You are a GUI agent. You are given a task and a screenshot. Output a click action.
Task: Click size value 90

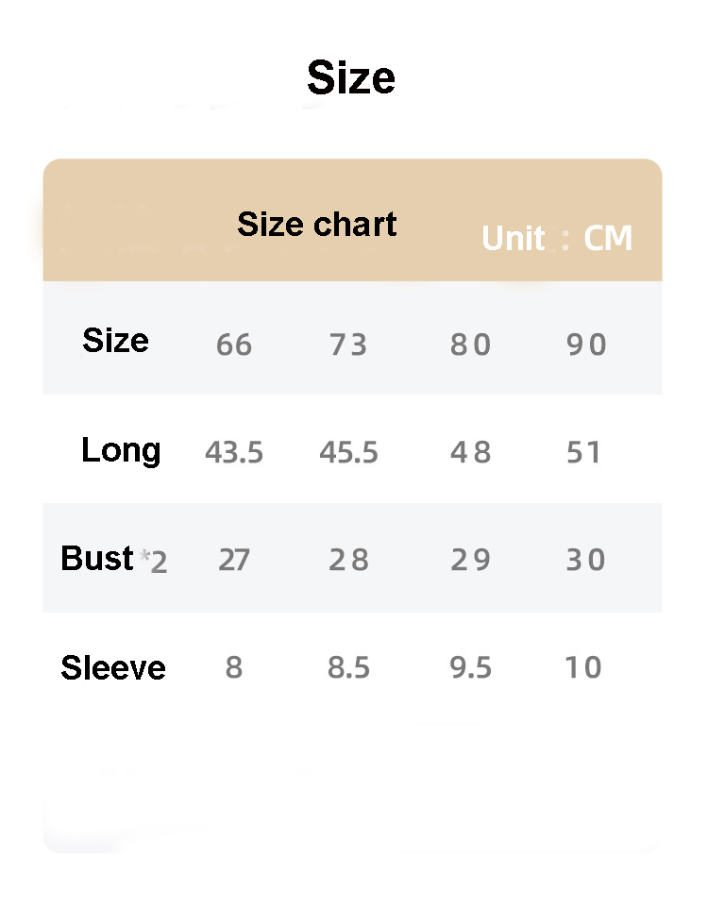[x=585, y=345]
